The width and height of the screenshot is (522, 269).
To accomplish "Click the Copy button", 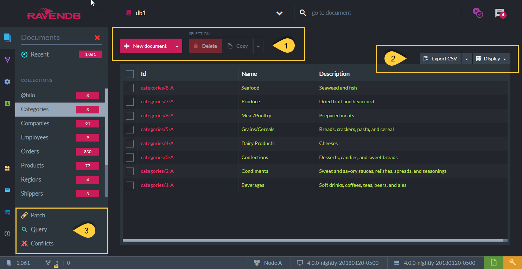I will click(238, 46).
